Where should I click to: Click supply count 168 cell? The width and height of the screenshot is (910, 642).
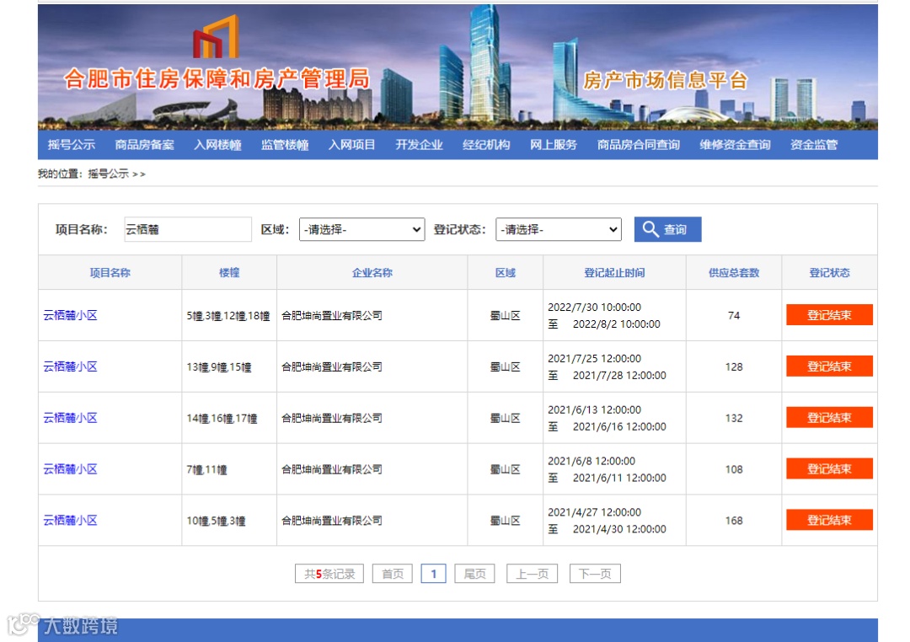tap(734, 520)
